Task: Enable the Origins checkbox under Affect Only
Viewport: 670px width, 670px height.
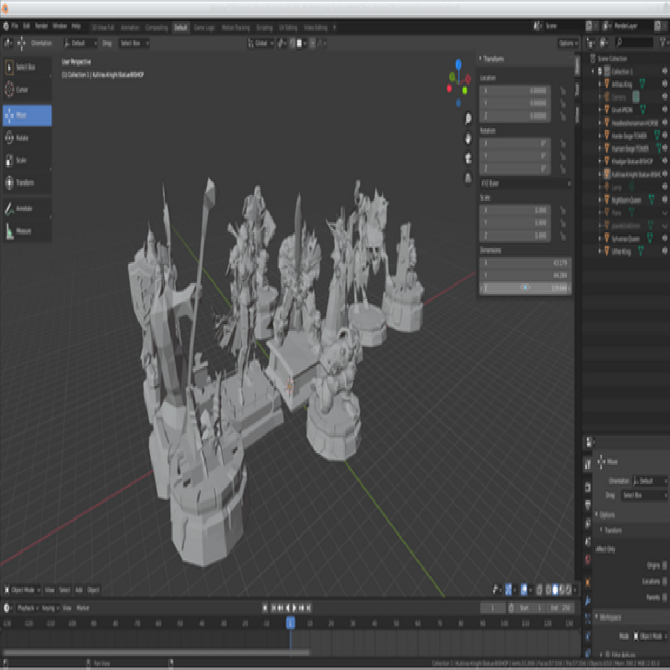Action: 665,565
